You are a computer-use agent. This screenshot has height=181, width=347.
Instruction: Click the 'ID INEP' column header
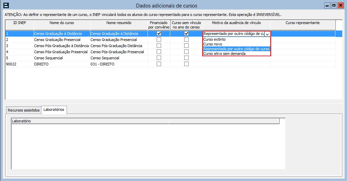19,25
